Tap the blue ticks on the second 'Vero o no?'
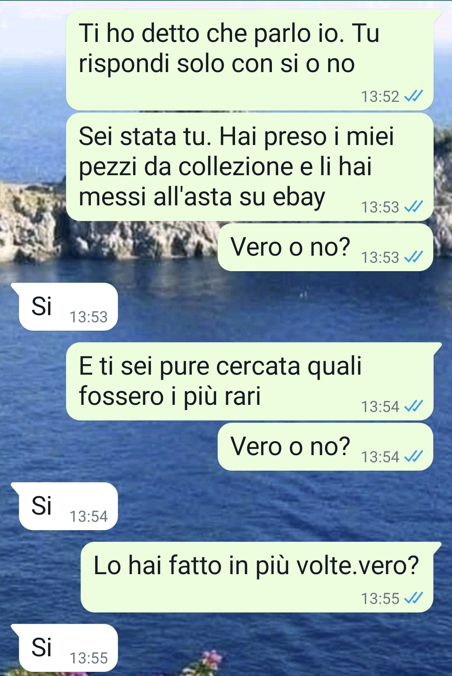This screenshot has height=676, width=452. (x=413, y=456)
